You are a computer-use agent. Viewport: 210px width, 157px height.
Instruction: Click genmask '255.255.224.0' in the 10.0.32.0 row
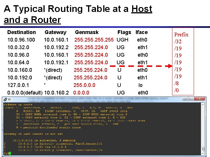91,47
